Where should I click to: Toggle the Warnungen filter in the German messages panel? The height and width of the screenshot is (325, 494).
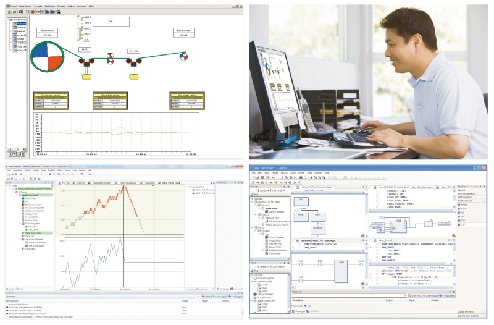coord(220,297)
